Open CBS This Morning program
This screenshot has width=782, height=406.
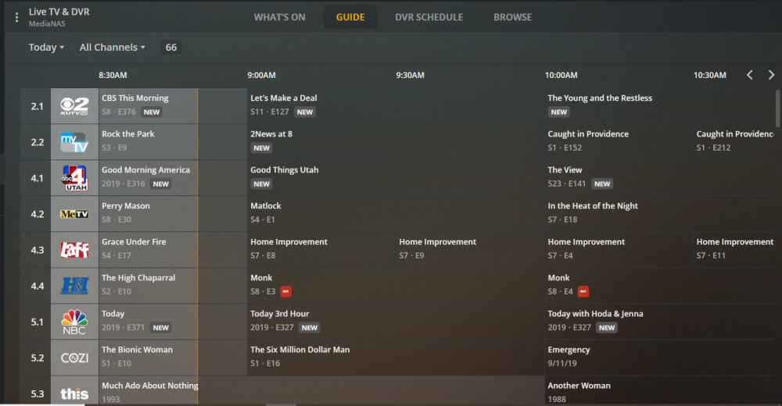173,106
